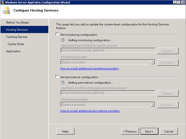186x139 pixels.
Task: Click the monitoring configuration stopwatch icon
Action: click(x=62, y=40)
